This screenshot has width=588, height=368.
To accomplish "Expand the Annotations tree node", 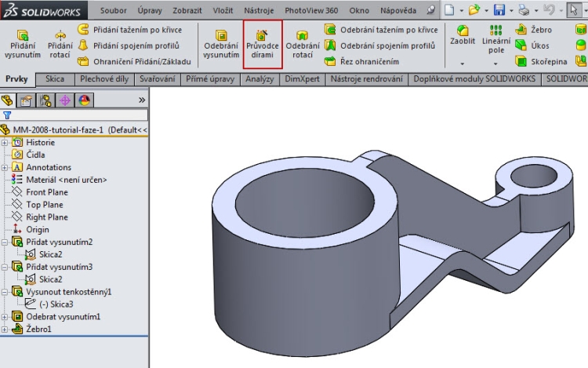I will click(x=5, y=168).
